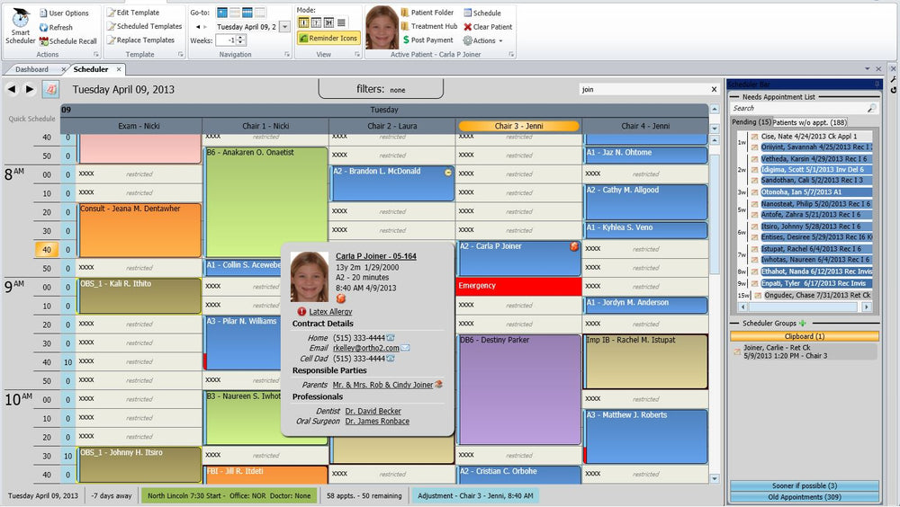Click the Latex Allergy link
Image resolution: width=900 pixels, height=507 pixels.
[x=330, y=311]
